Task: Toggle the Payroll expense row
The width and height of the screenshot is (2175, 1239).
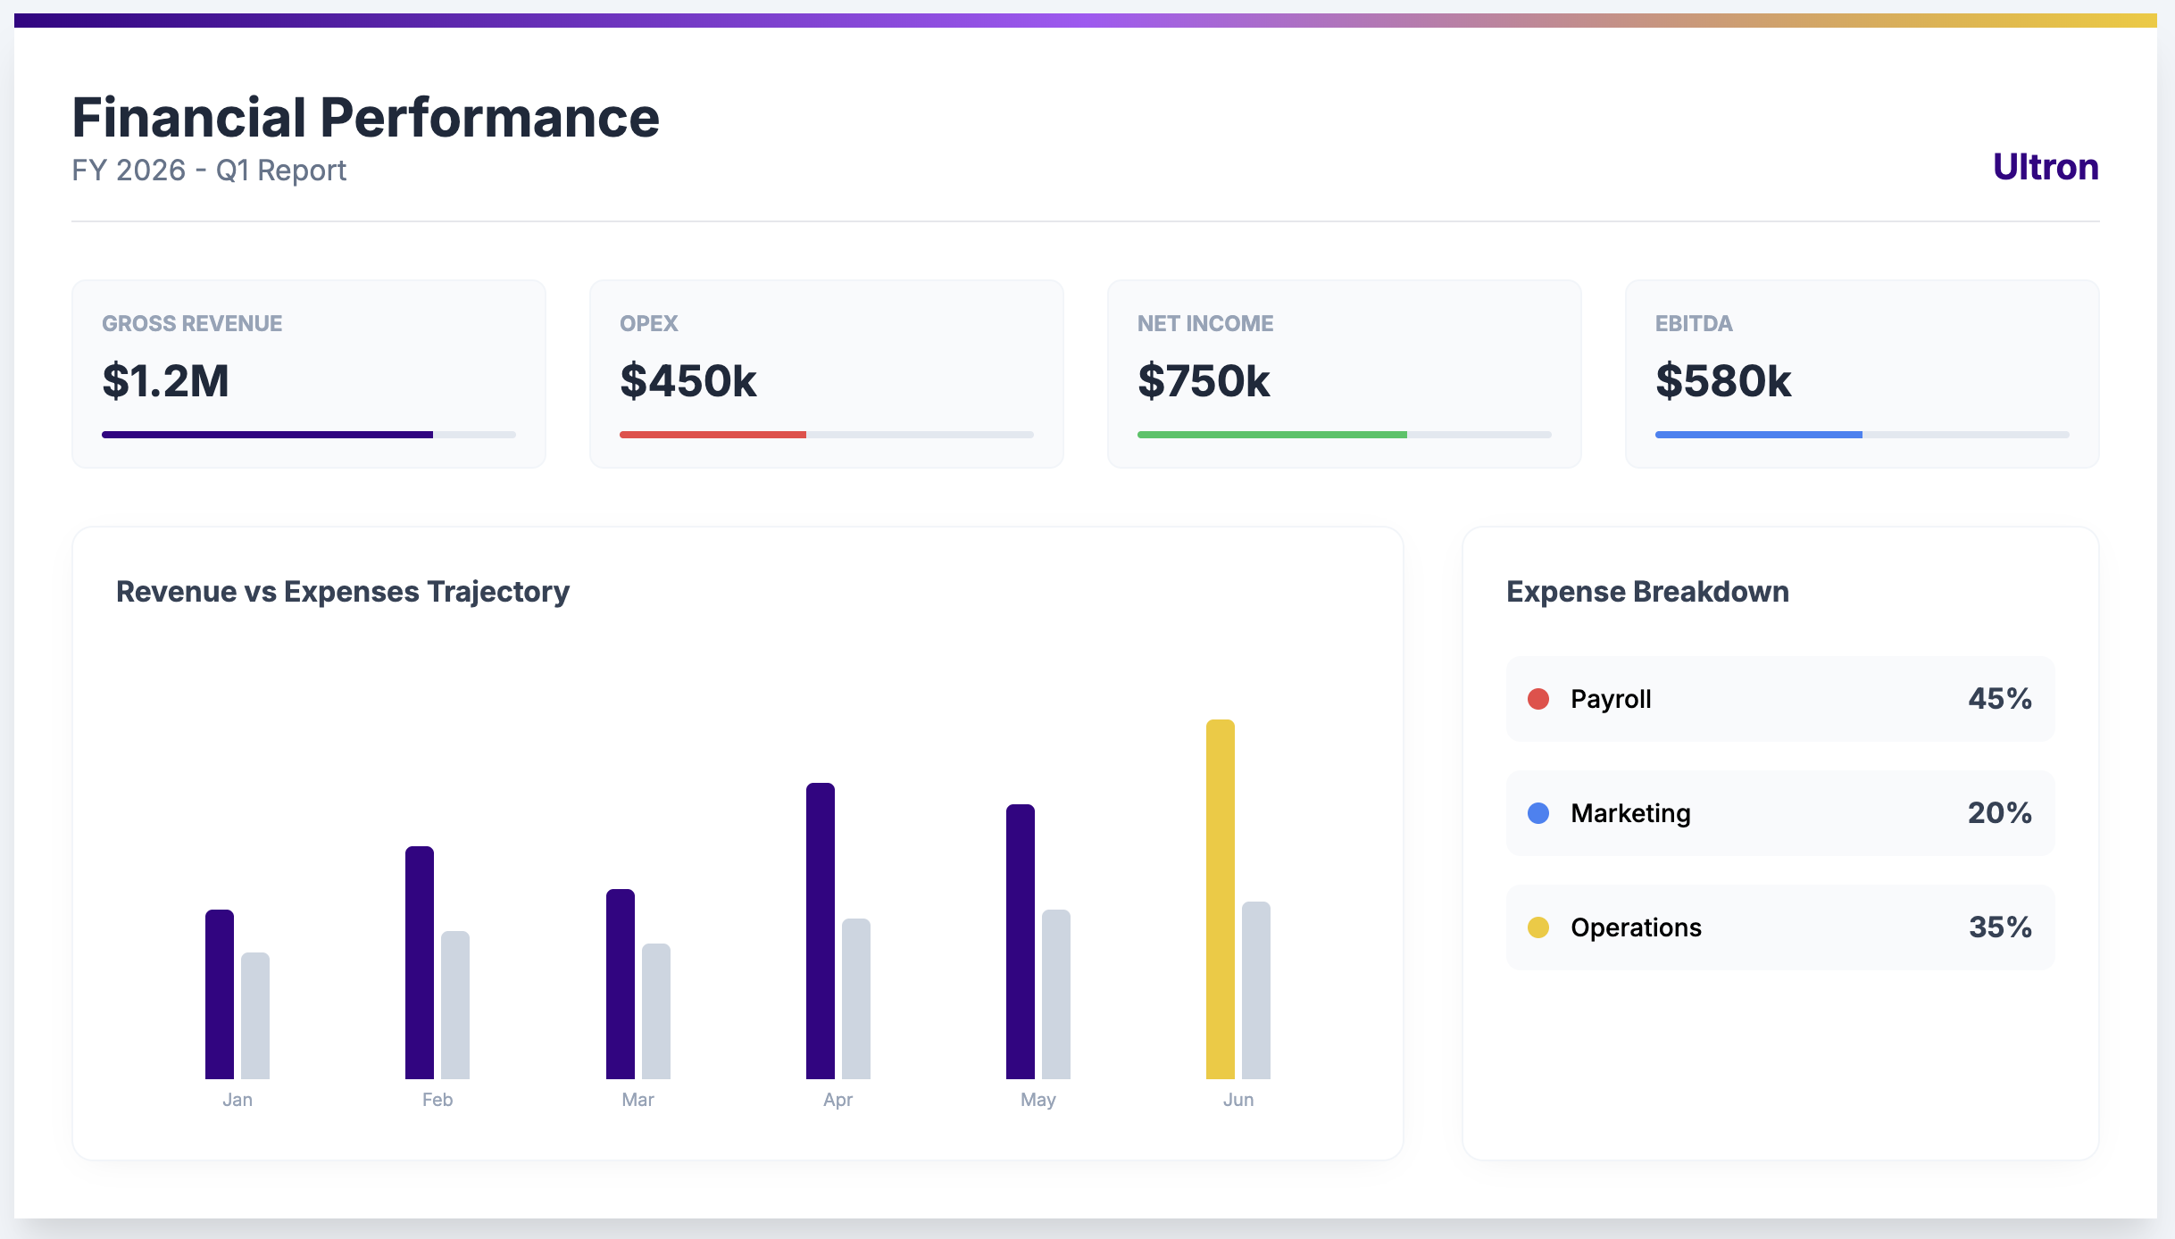Action: click(1779, 699)
